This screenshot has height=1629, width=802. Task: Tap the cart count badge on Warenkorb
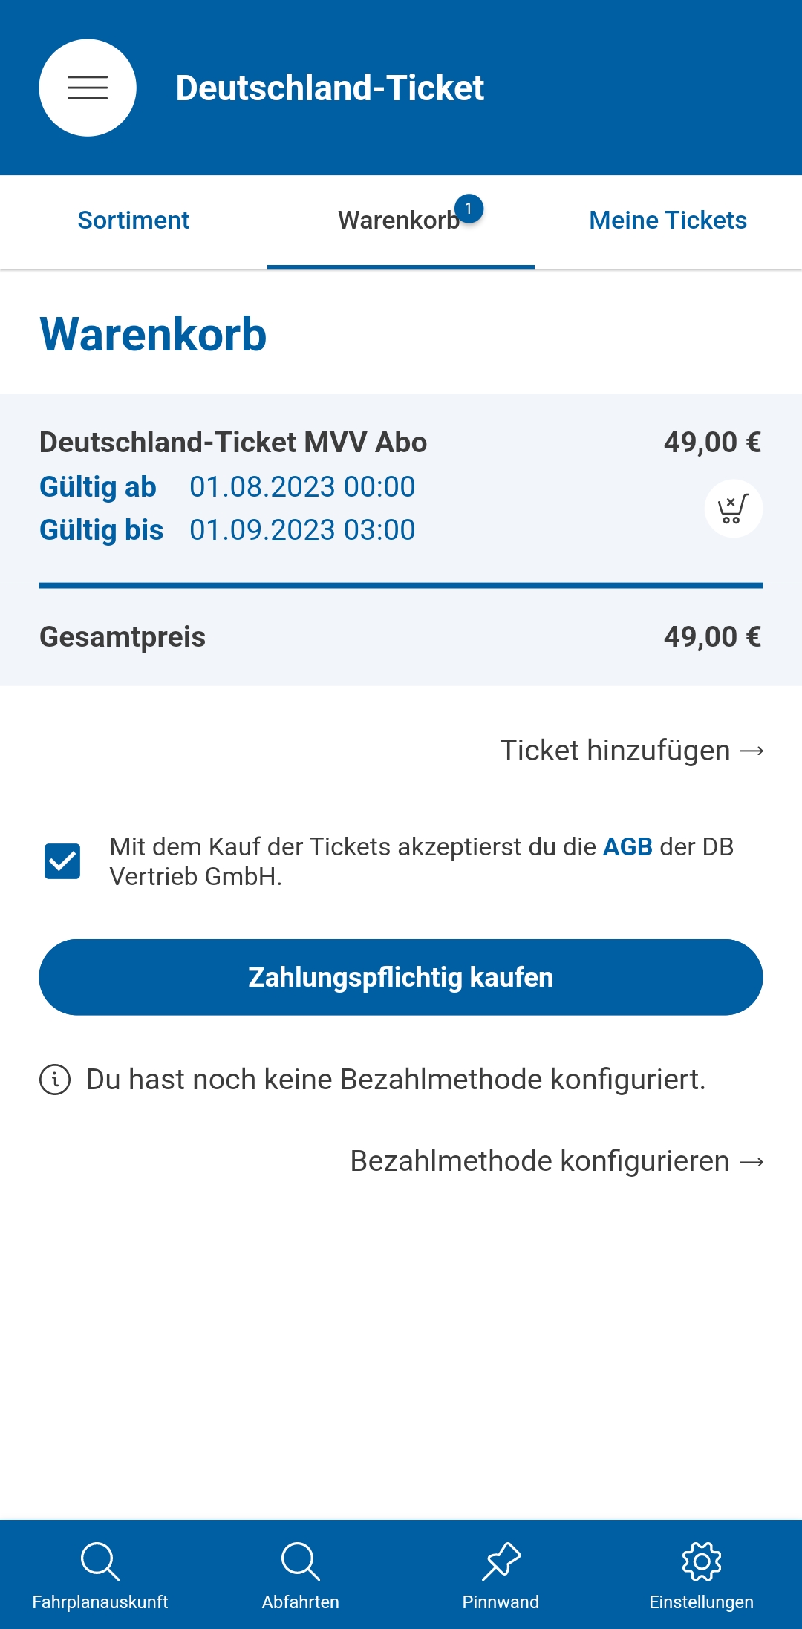tap(469, 209)
